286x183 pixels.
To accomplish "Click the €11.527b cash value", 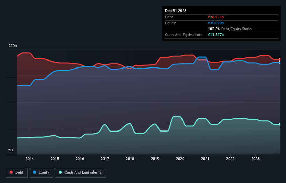I will point(216,35).
